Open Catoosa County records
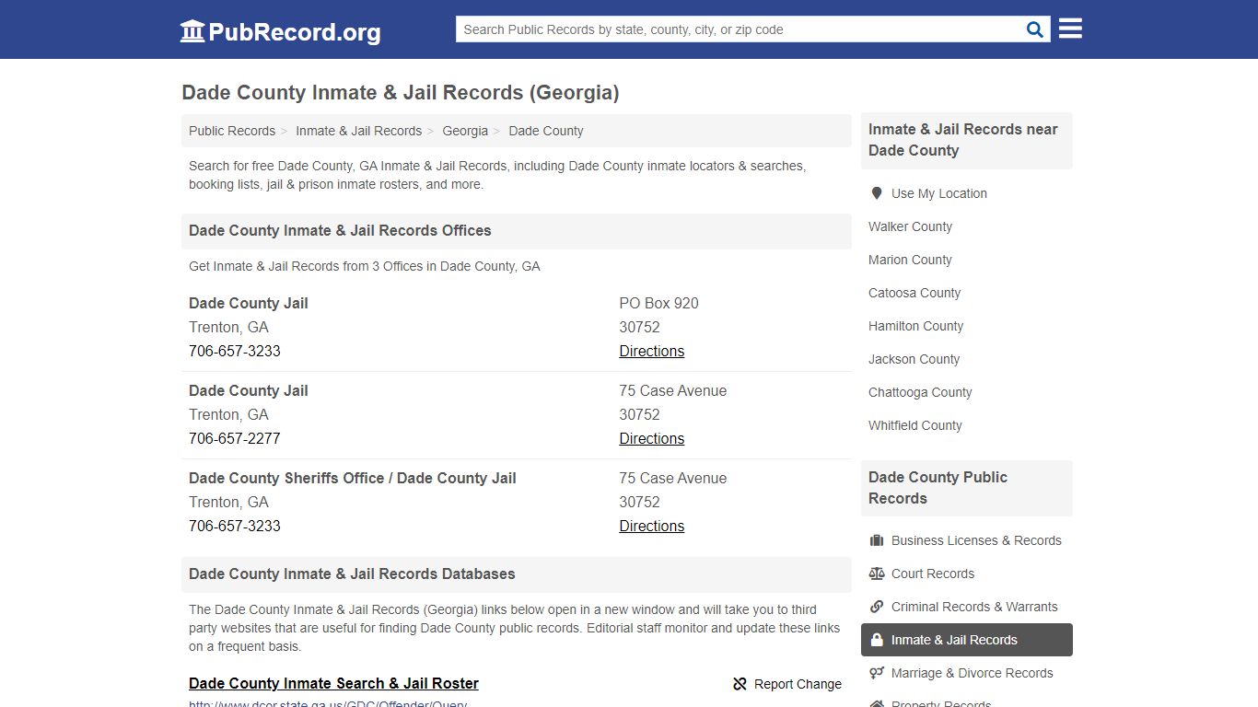 tap(914, 293)
